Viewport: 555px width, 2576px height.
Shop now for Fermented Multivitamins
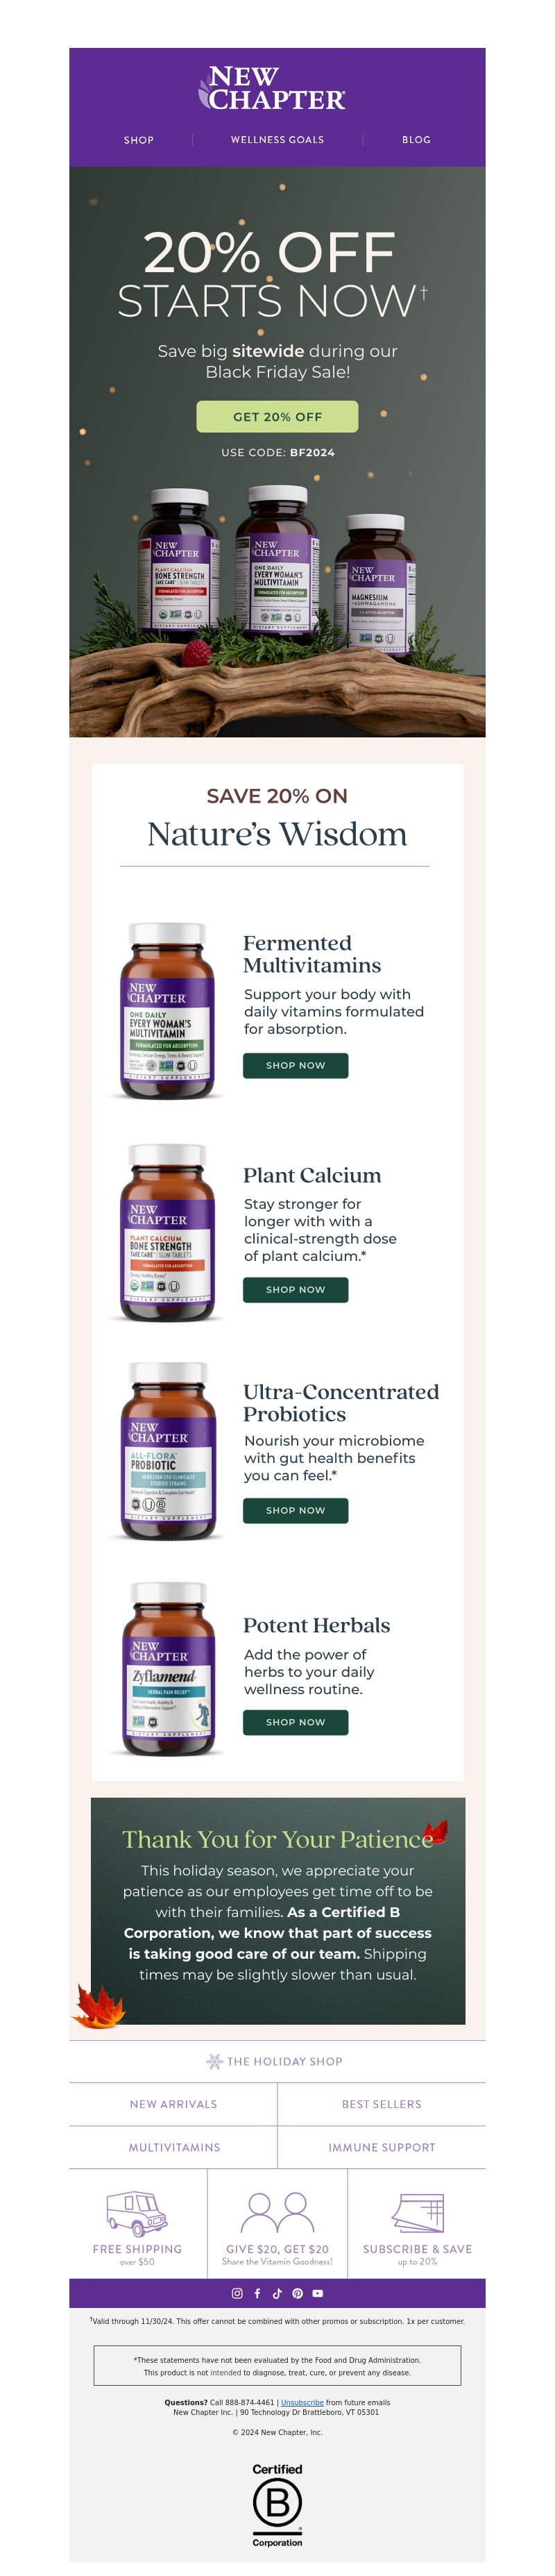click(x=296, y=1066)
